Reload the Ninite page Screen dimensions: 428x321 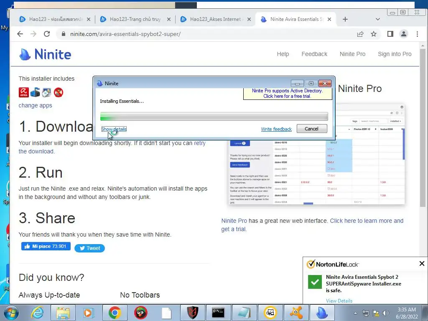pyautogui.click(x=47, y=34)
